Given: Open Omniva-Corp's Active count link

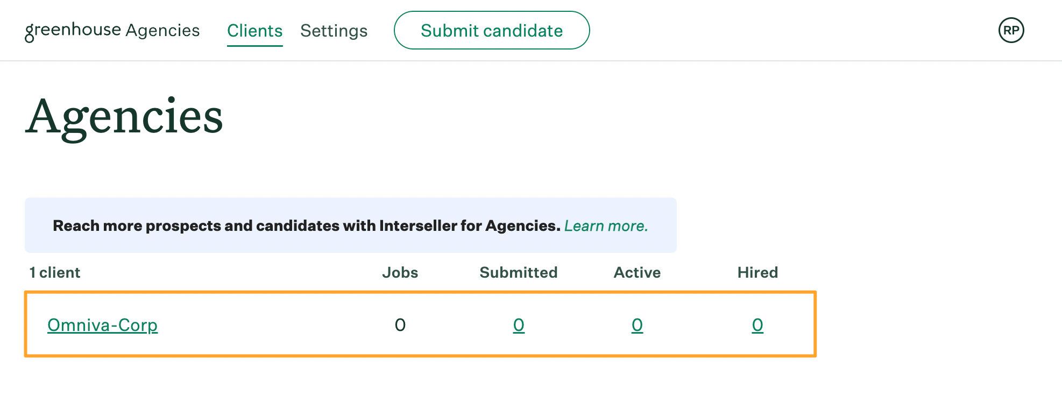Looking at the screenshot, I should click(x=637, y=325).
